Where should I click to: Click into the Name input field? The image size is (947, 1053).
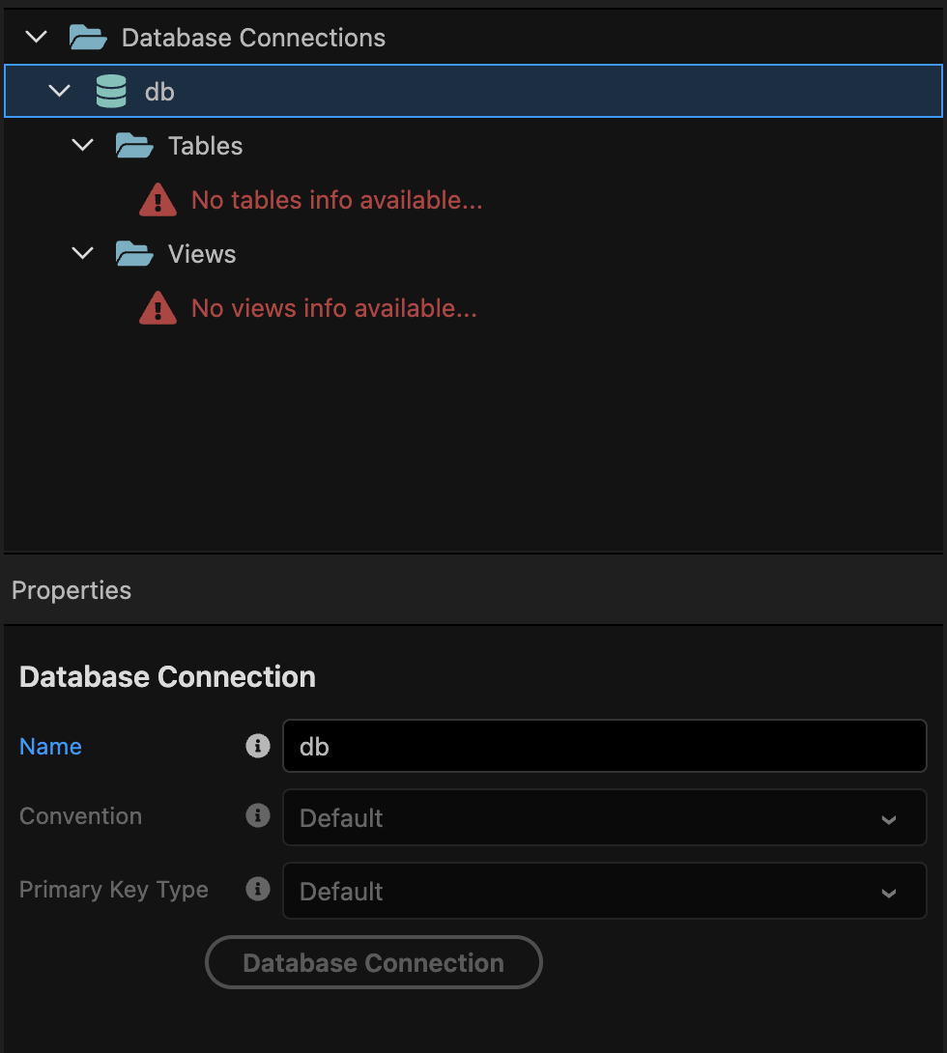[x=604, y=747]
